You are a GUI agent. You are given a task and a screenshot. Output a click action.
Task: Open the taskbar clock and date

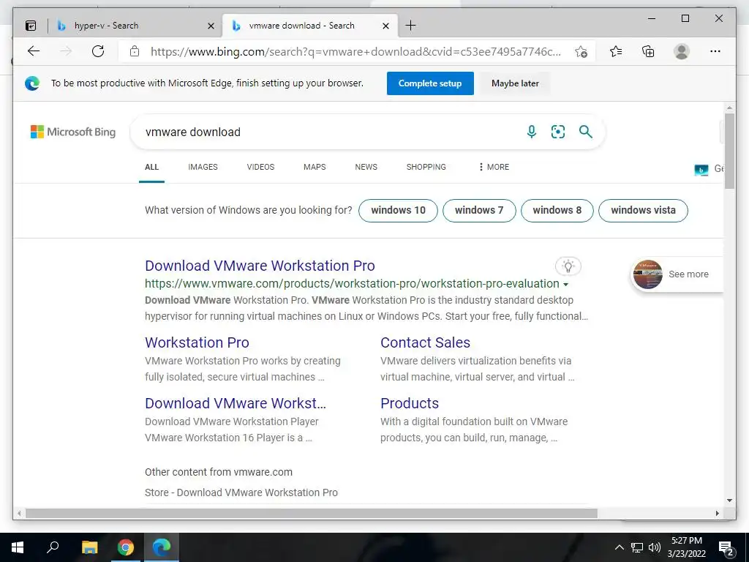(x=687, y=547)
